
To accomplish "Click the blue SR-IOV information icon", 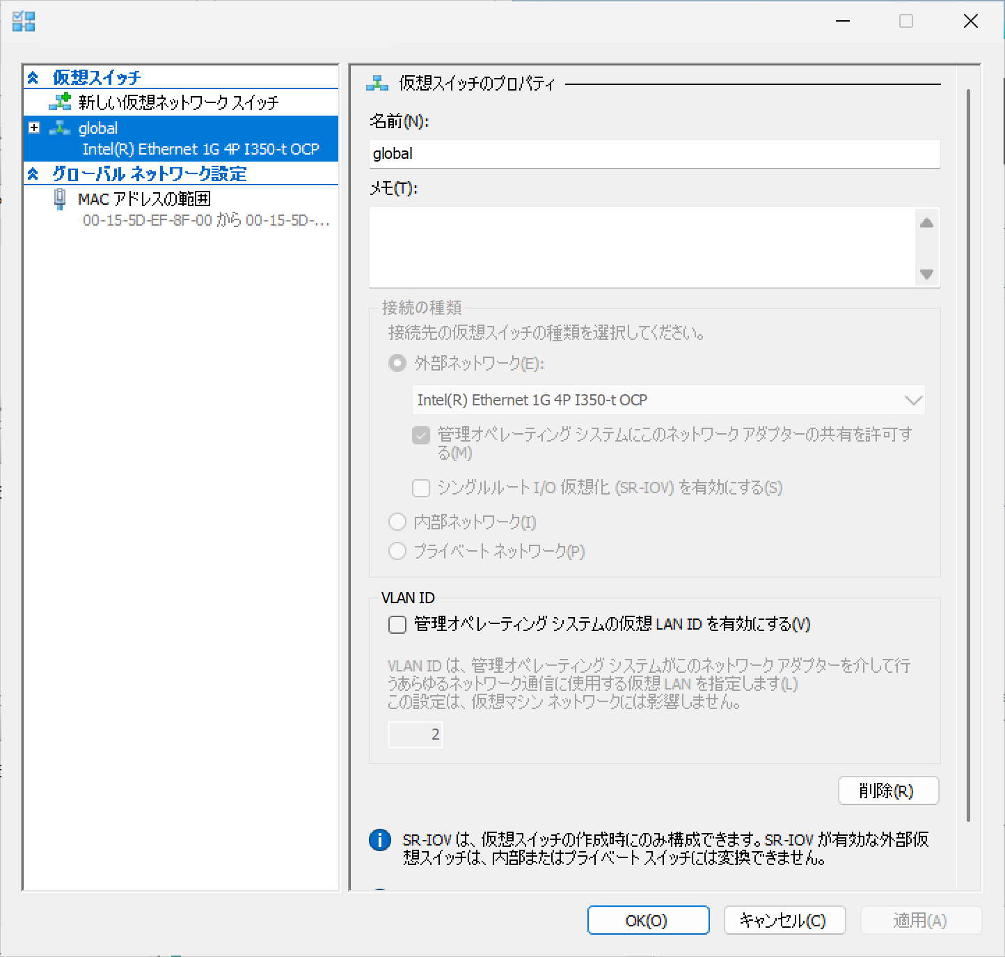I will (380, 840).
